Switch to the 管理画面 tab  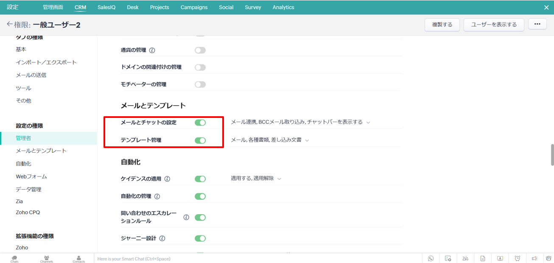[53, 7]
